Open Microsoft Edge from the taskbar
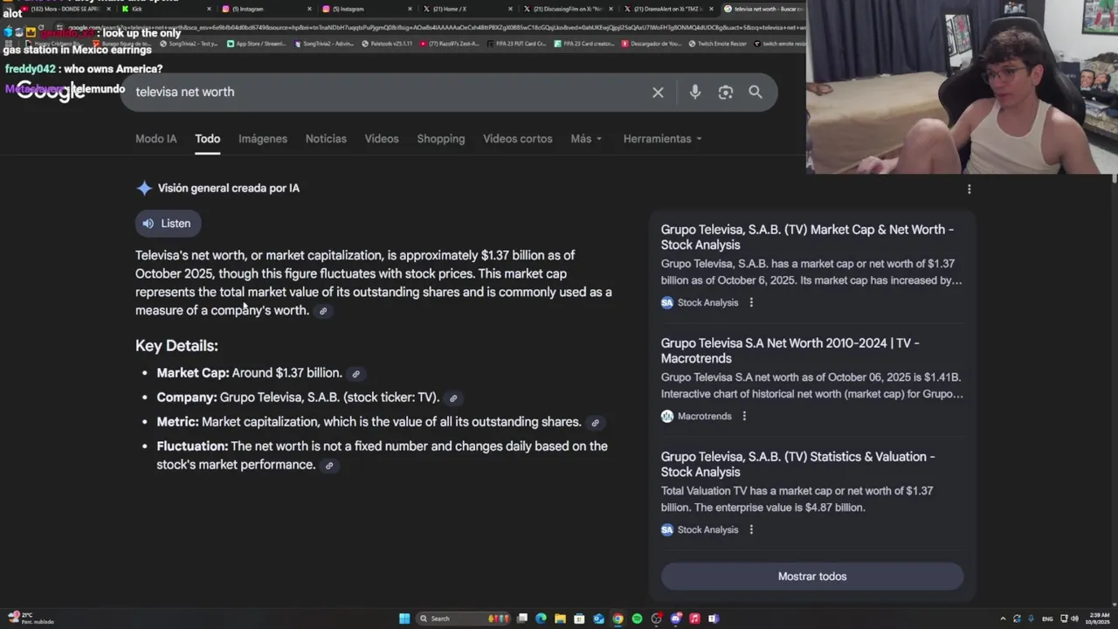This screenshot has height=629, width=1118. [541, 619]
